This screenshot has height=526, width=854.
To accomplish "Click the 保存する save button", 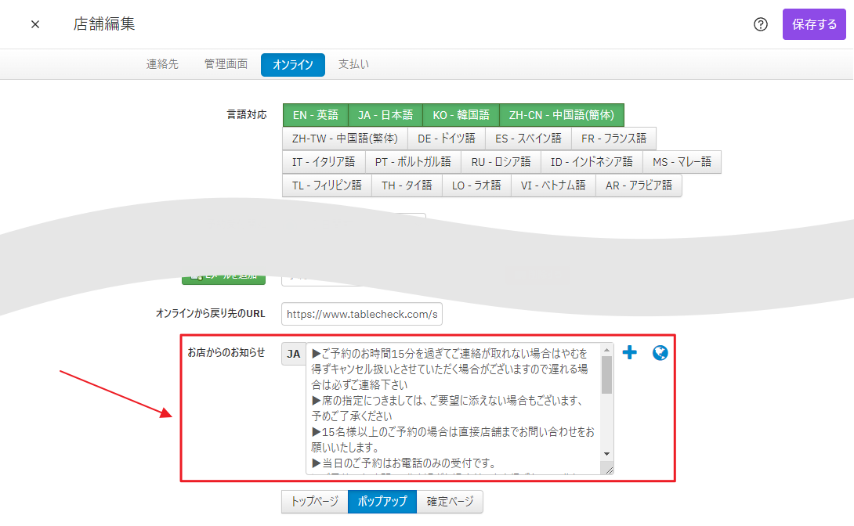I will click(814, 24).
